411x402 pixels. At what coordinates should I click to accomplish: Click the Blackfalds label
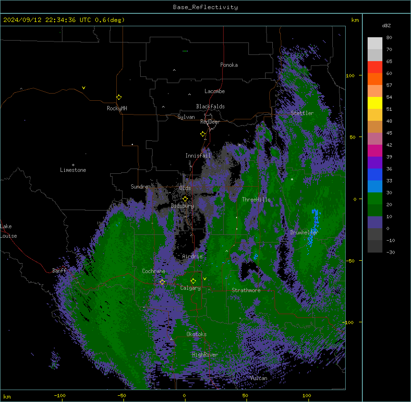click(210, 106)
